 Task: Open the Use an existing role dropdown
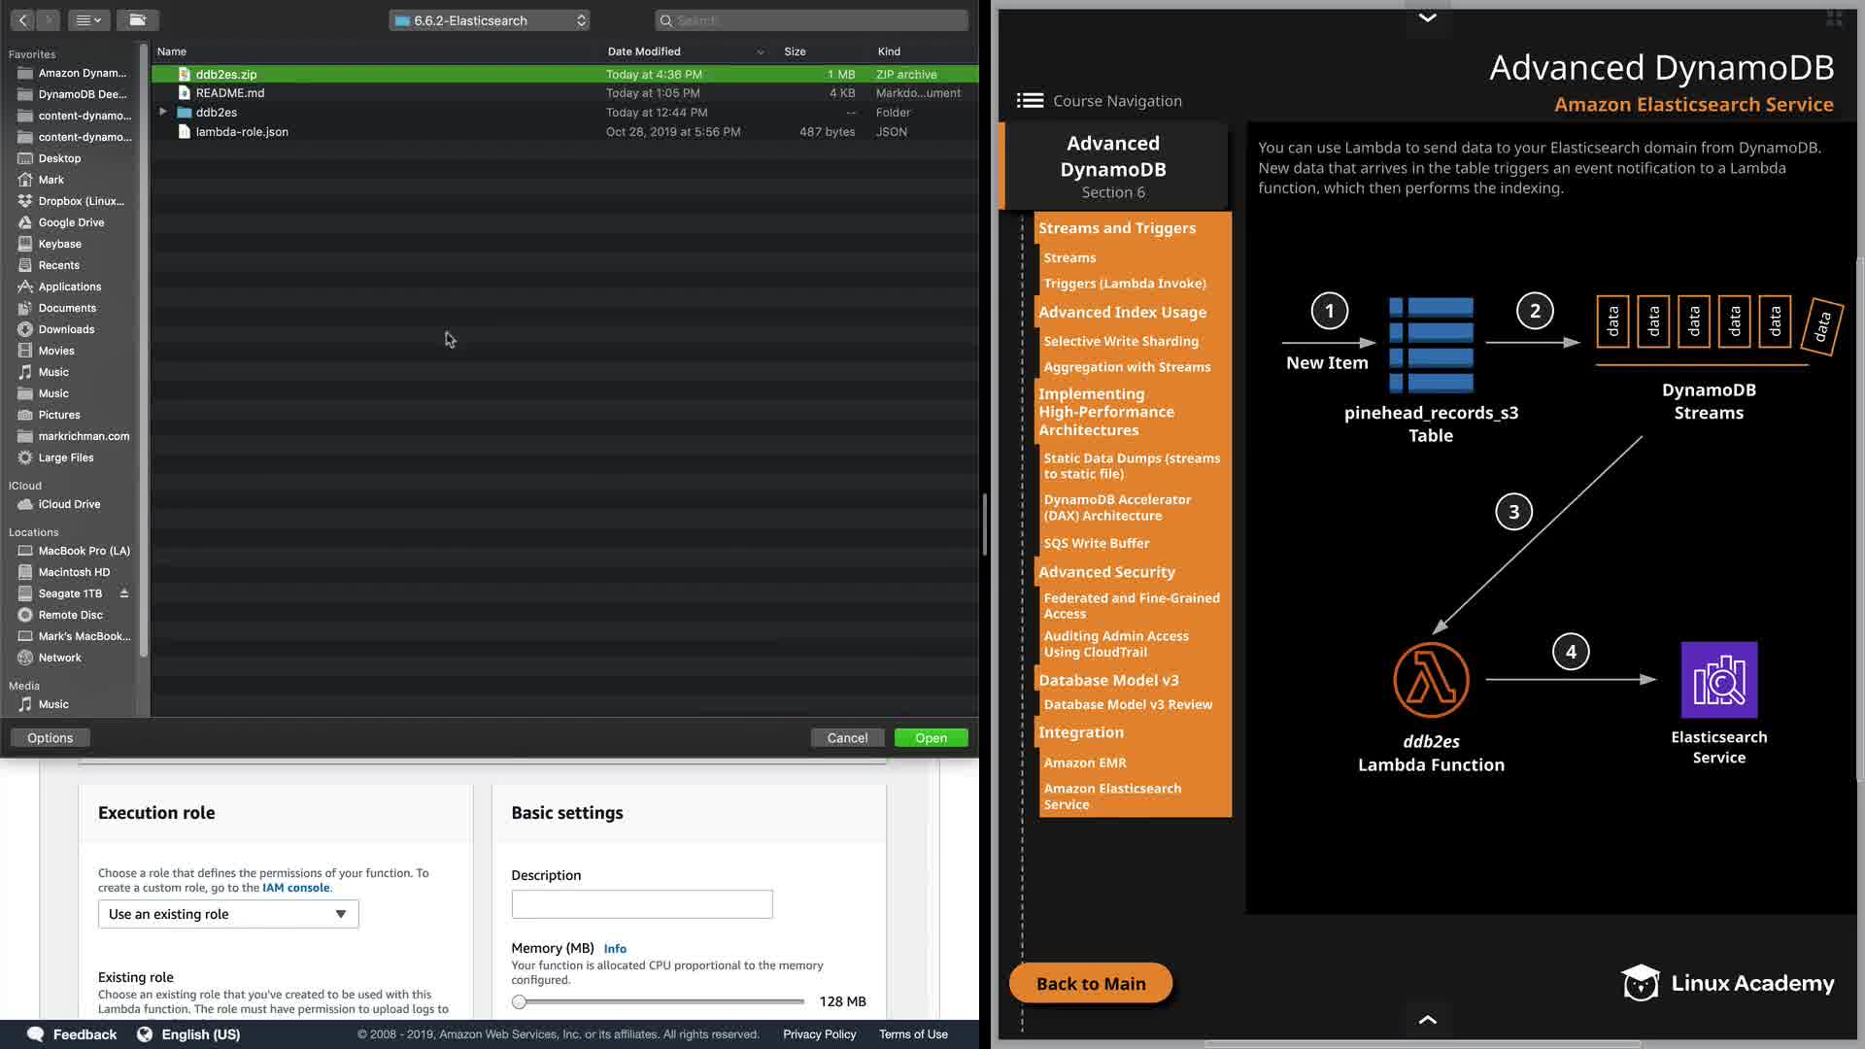pyautogui.click(x=228, y=914)
